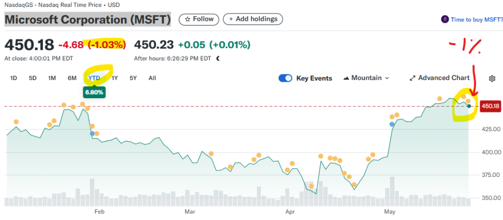Follow Microsoft Corporation stock
This screenshot has width=503, height=220.
tap(199, 19)
